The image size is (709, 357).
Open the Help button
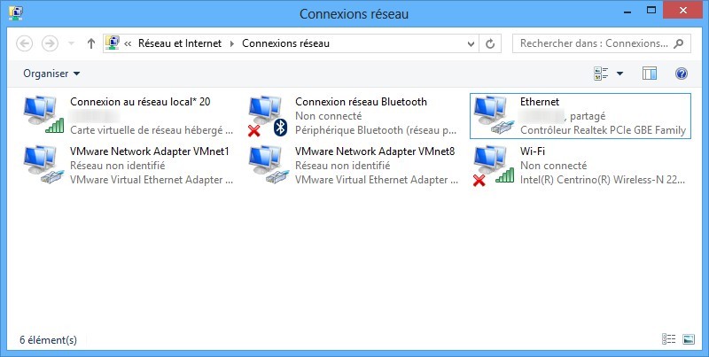tap(682, 74)
